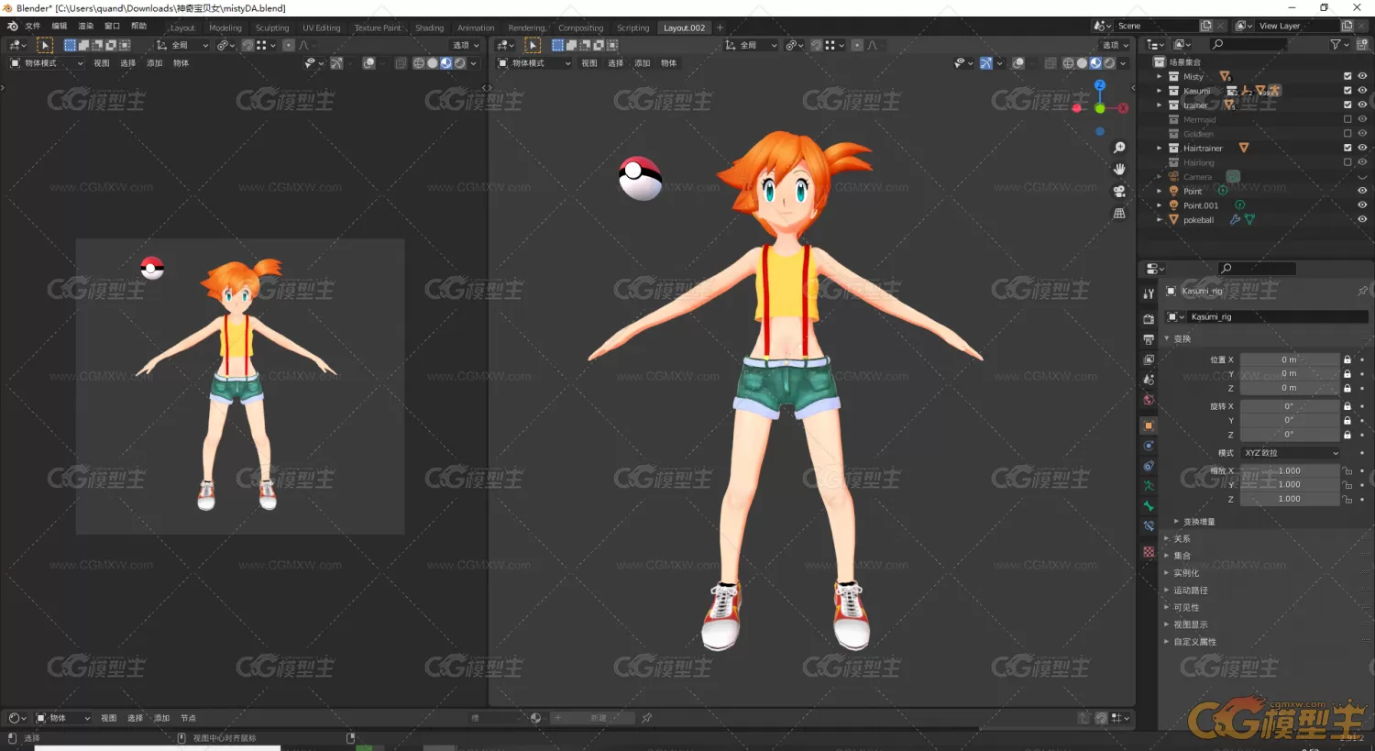Hide pokeball object with eye icon
1375x751 pixels.
pyautogui.click(x=1362, y=219)
